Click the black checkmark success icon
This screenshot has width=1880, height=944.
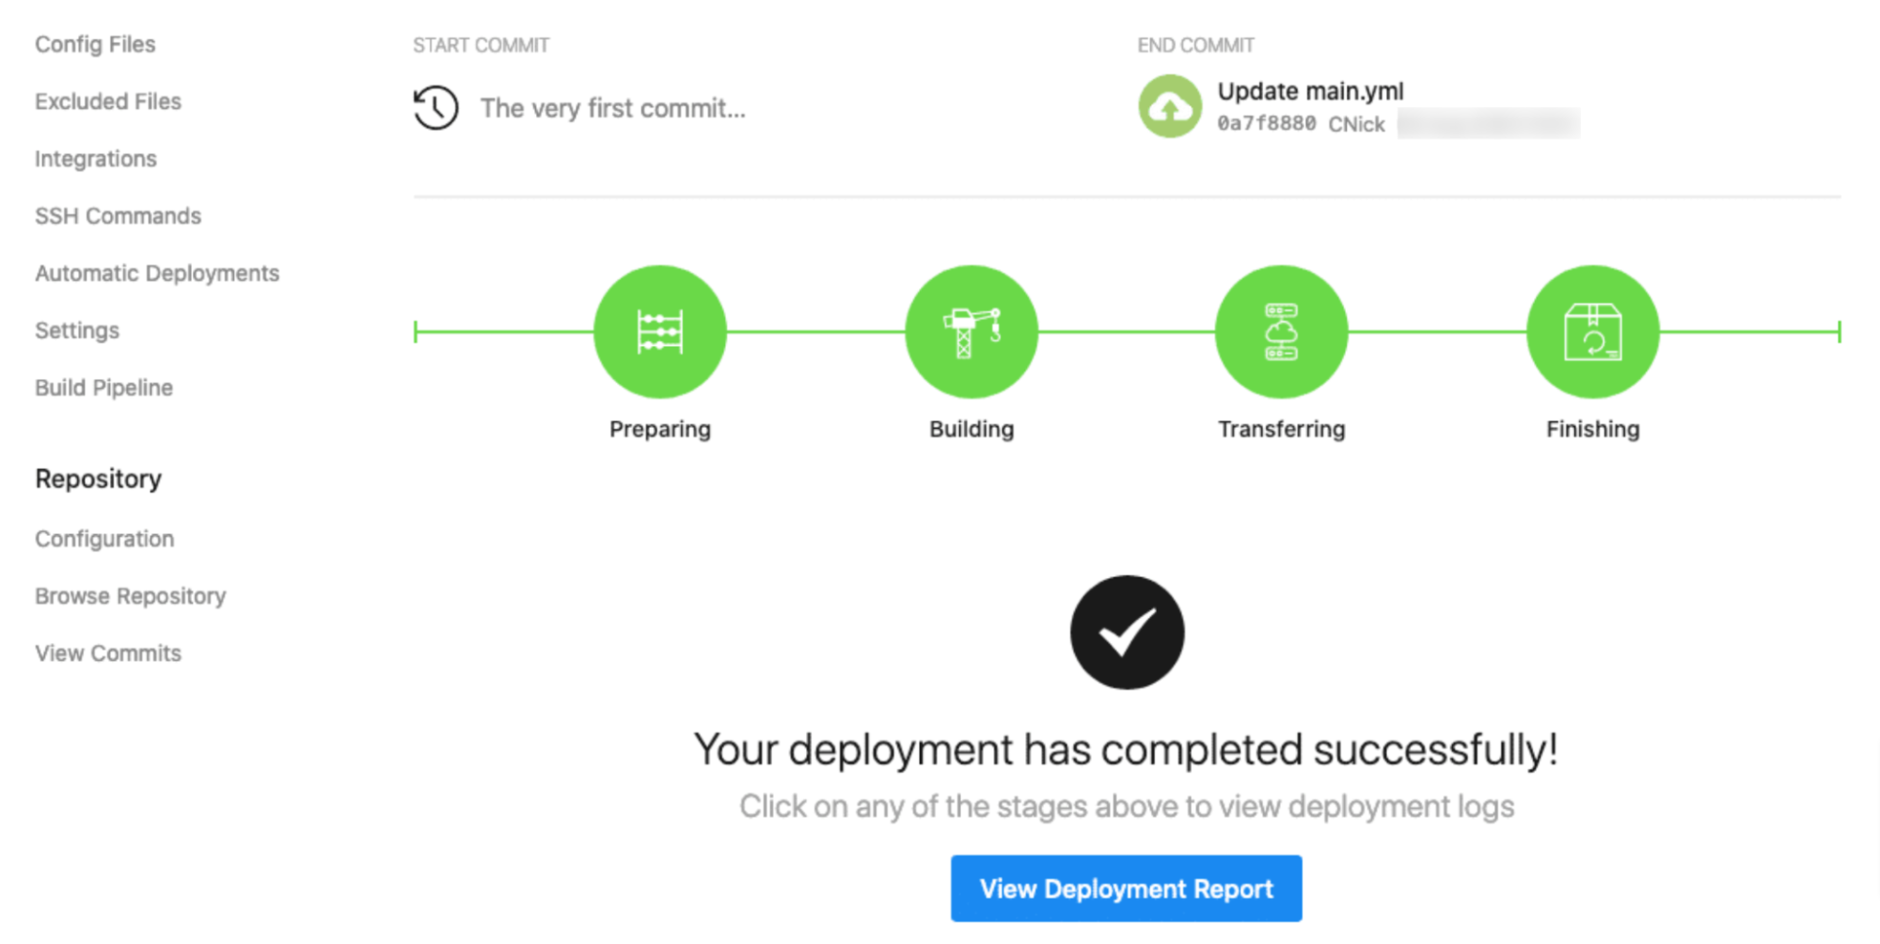pyautogui.click(x=1127, y=632)
